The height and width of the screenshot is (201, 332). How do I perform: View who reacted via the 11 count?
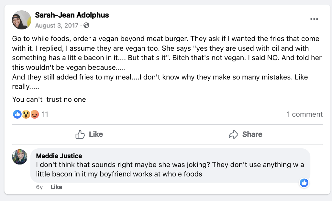point(45,114)
